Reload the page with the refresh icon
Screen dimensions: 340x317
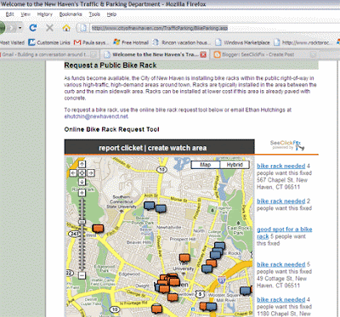(x=33, y=28)
